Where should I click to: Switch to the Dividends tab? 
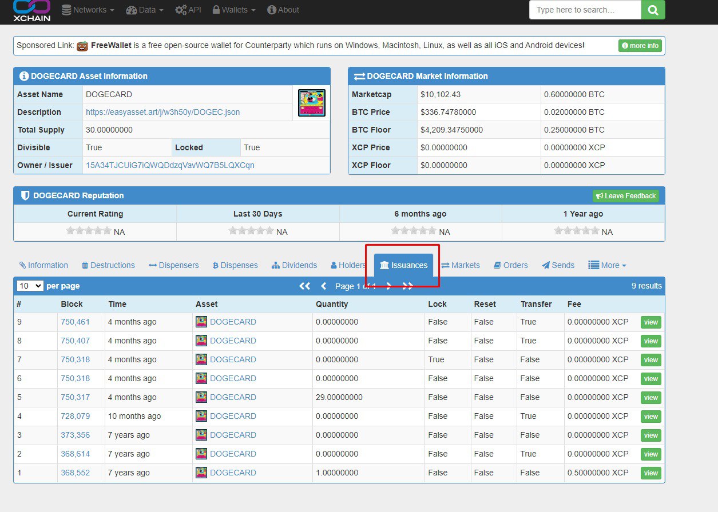[294, 265]
